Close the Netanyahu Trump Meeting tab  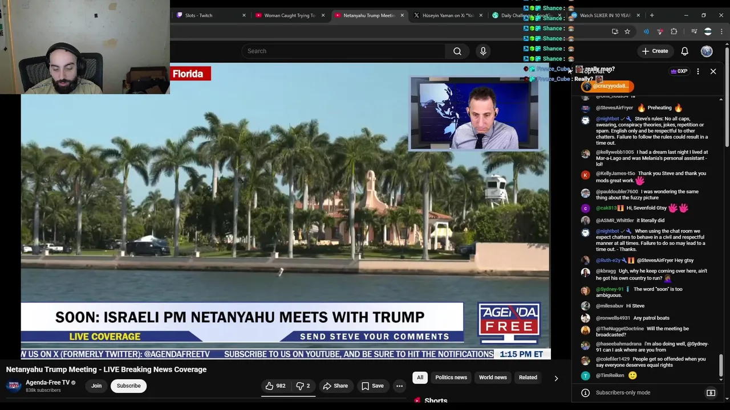click(x=402, y=15)
